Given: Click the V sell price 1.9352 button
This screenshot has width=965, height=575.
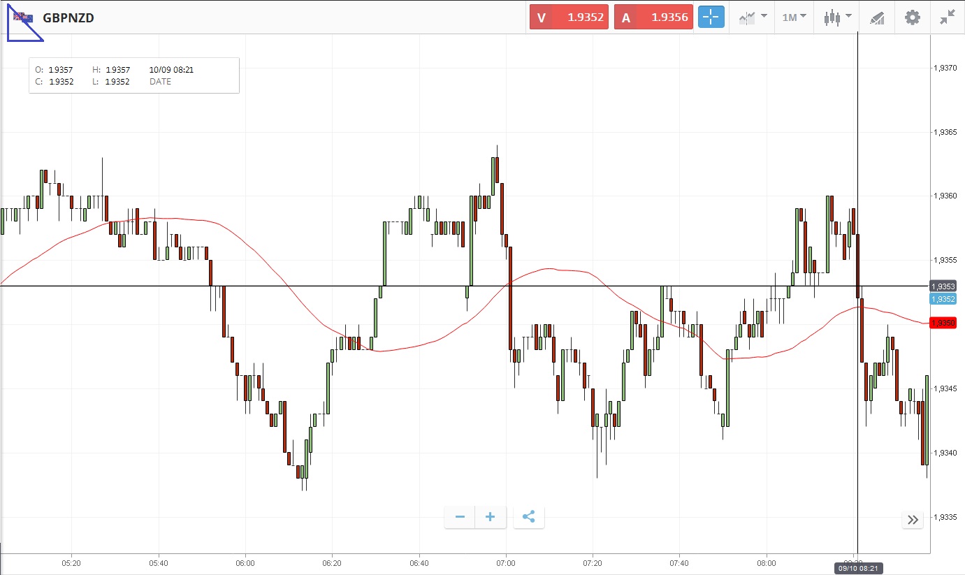Looking at the screenshot, I should coord(569,17).
